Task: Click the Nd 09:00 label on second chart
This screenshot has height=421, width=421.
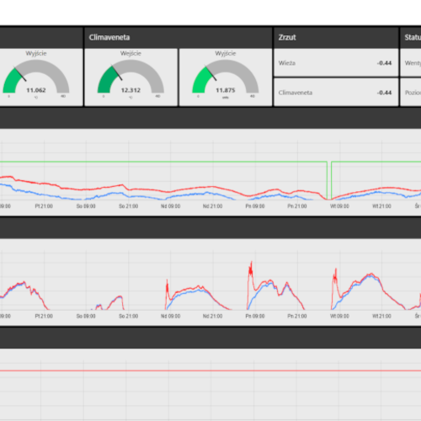Action: 170,317
